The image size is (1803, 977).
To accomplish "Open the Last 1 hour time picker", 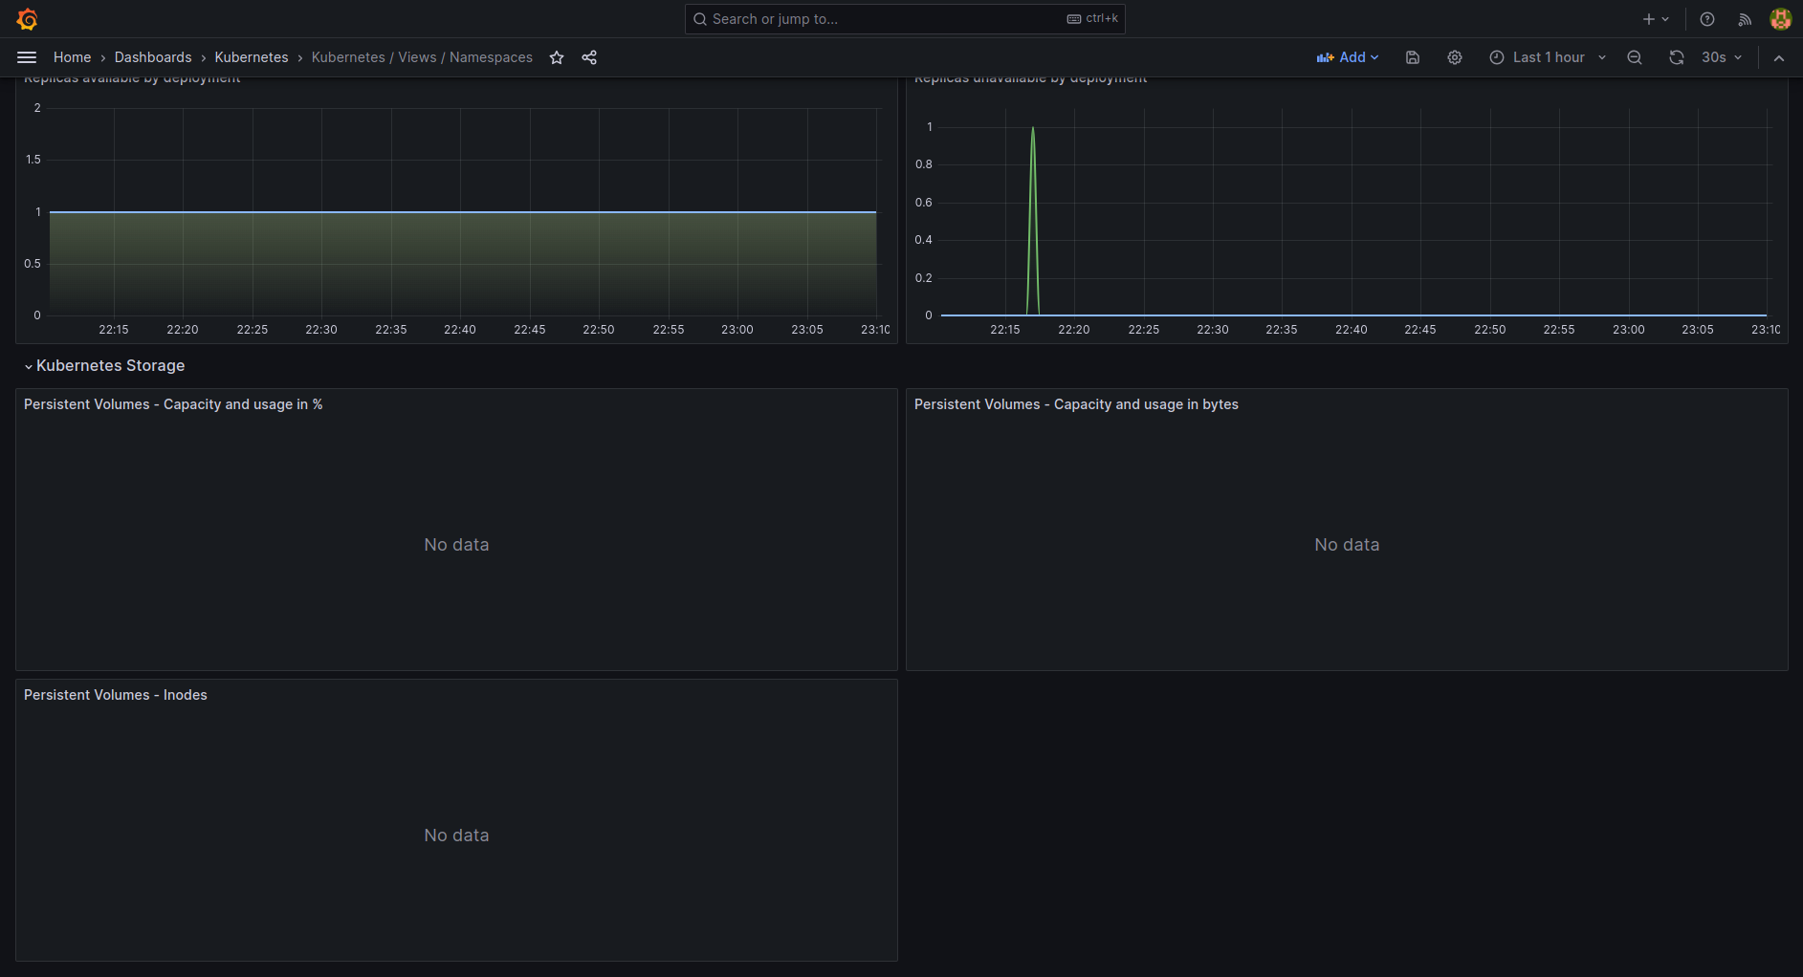I will click(1548, 57).
